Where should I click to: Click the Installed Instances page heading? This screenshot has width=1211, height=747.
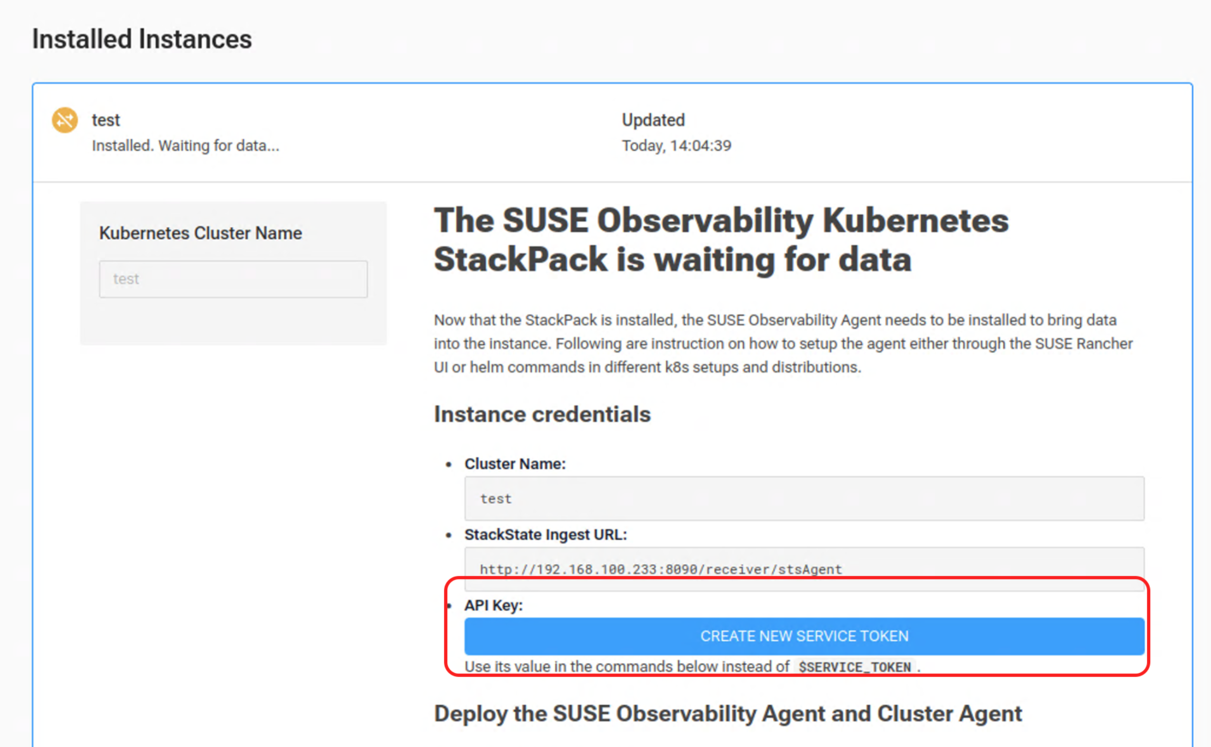pyautogui.click(x=142, y=39)
